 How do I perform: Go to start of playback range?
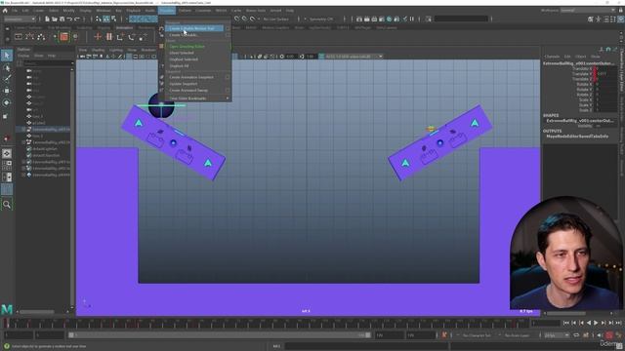[566, 323]
